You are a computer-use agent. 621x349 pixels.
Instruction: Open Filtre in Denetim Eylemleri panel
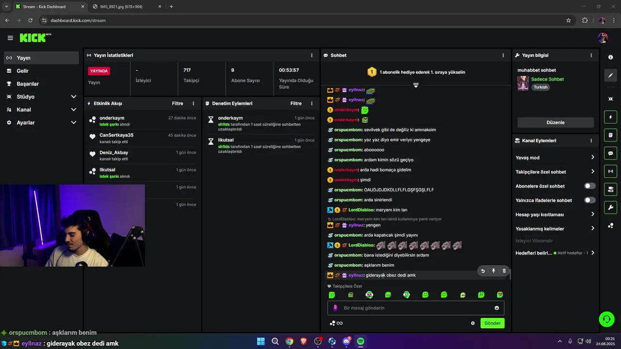[296, 103]
